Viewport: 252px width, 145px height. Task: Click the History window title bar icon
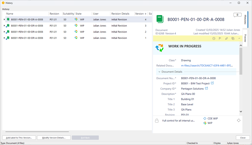[x=3, y=3]
